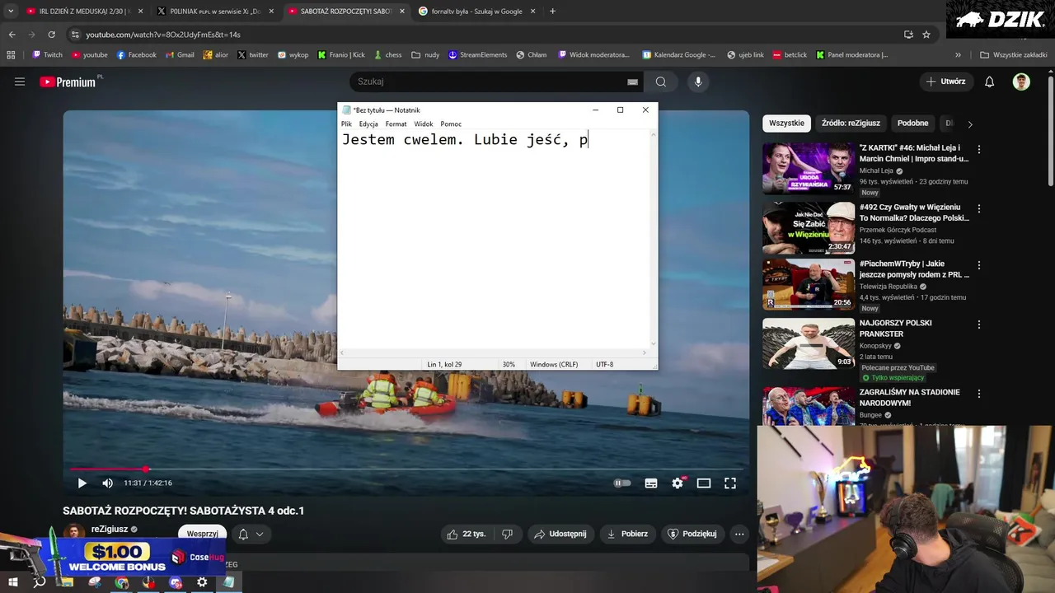Open the player settings gear
The image size is (1055, 593).
point(678,483)
